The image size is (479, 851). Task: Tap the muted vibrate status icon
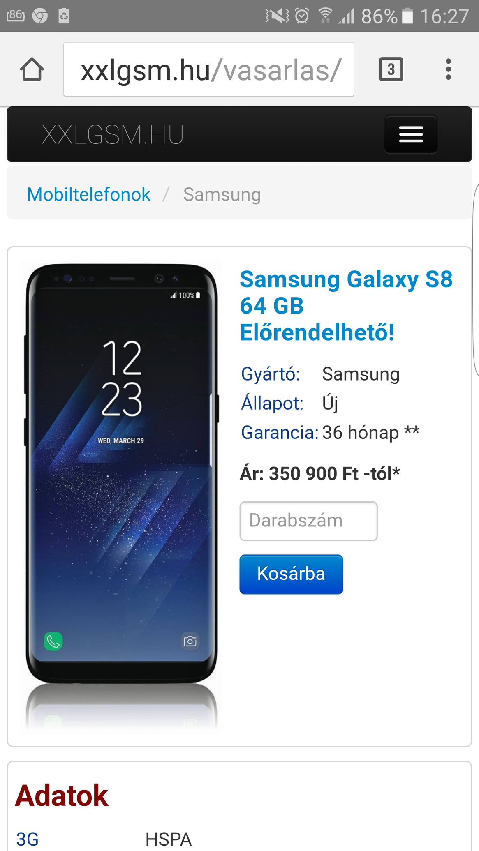[x=277, y=16]
